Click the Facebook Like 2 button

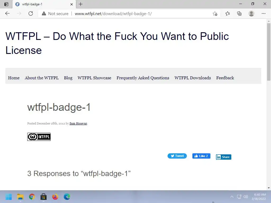click(x=201, y=156)
